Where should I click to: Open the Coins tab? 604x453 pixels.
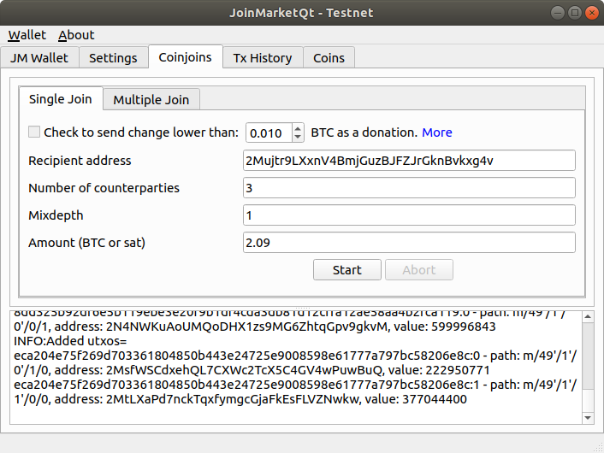[x=329, y=58]
